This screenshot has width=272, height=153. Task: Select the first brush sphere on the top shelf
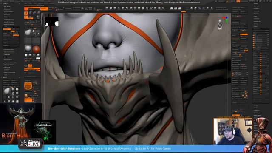click(x=107, y=8)
